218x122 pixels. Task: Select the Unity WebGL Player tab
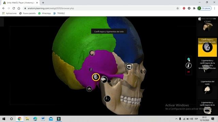(20, 3)
